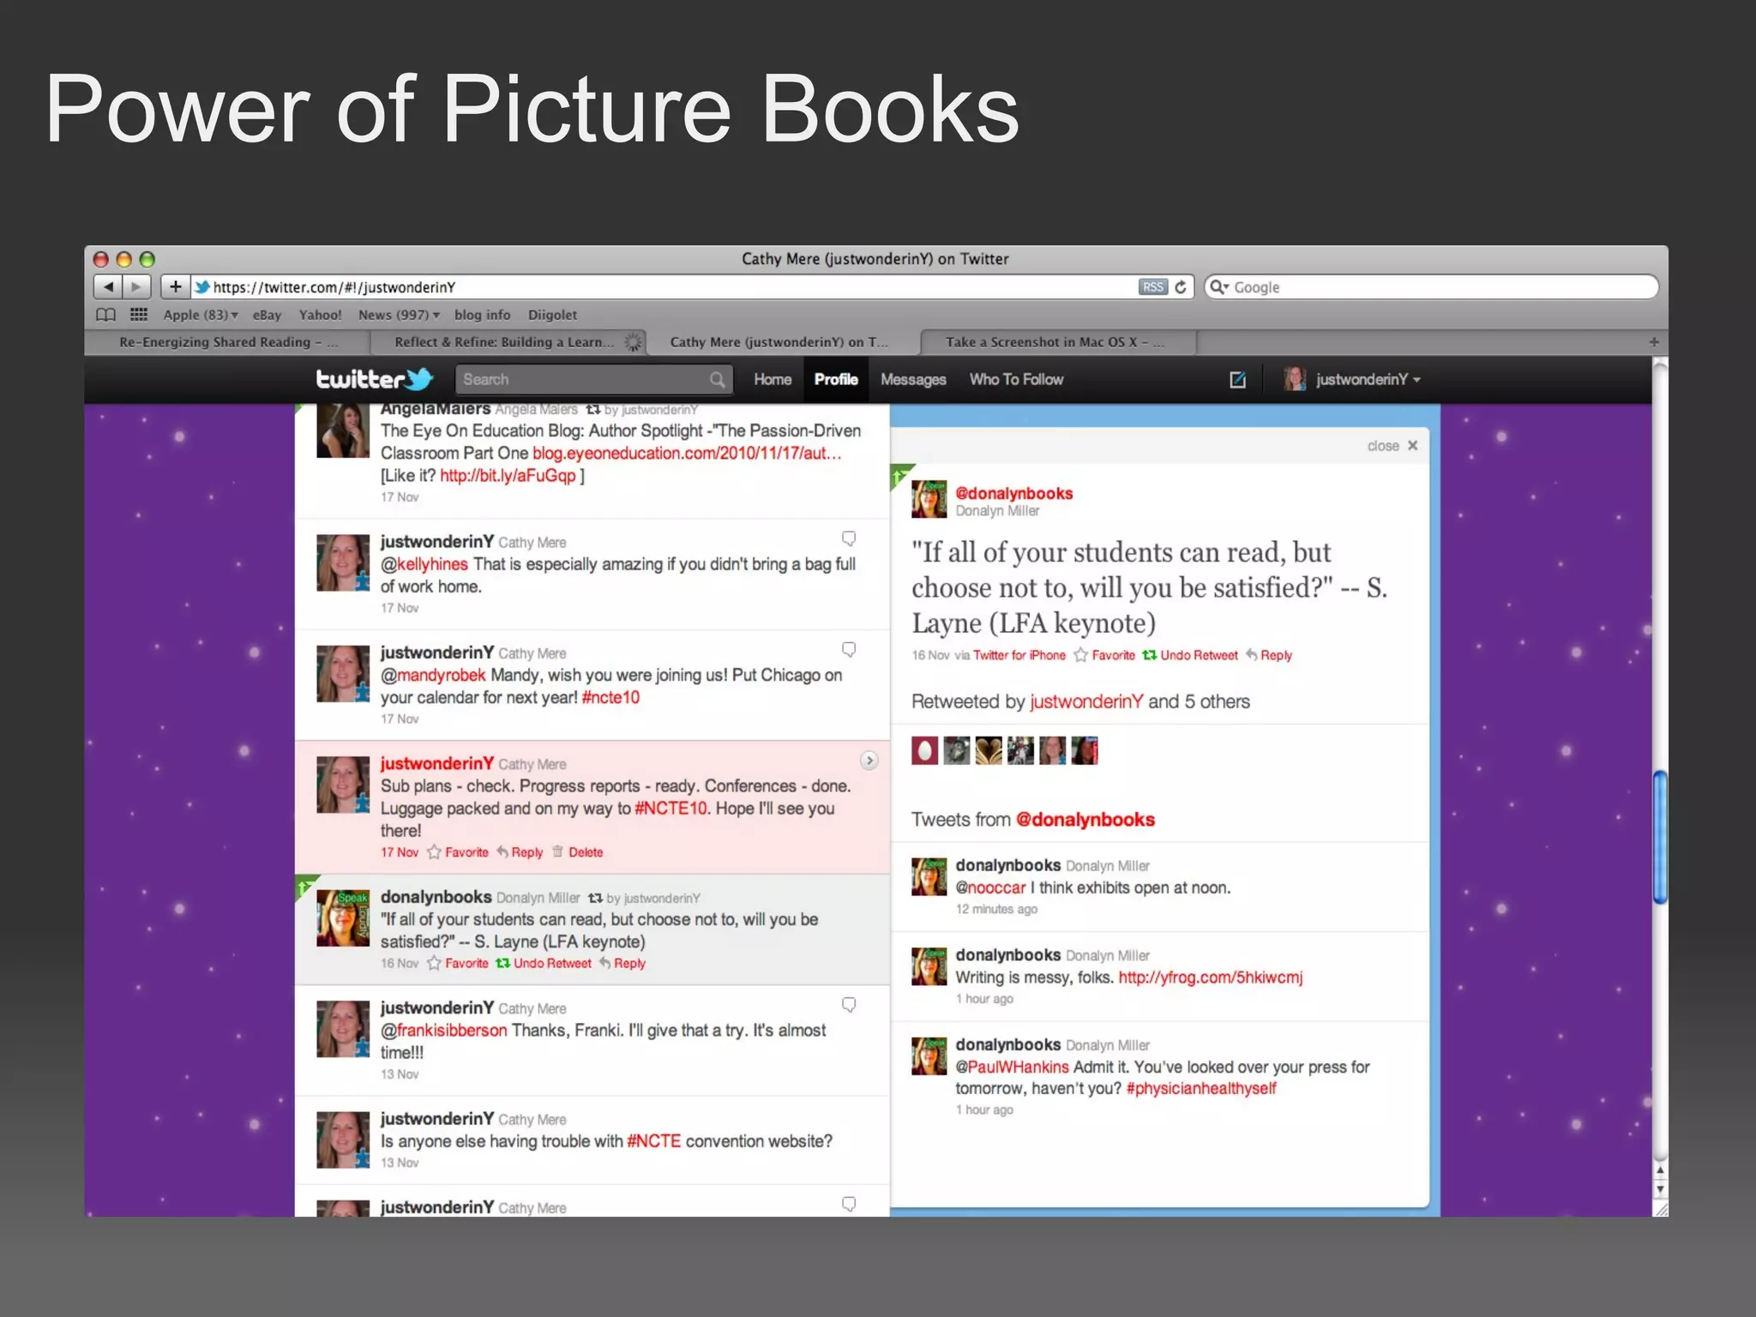Viewport: 1756px width, 1317px height.
Task: Click the plus add bookmark button
Action: coord(175,286)
